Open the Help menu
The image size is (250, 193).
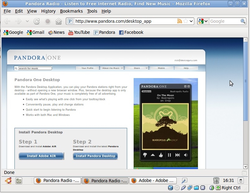point(106,11)
